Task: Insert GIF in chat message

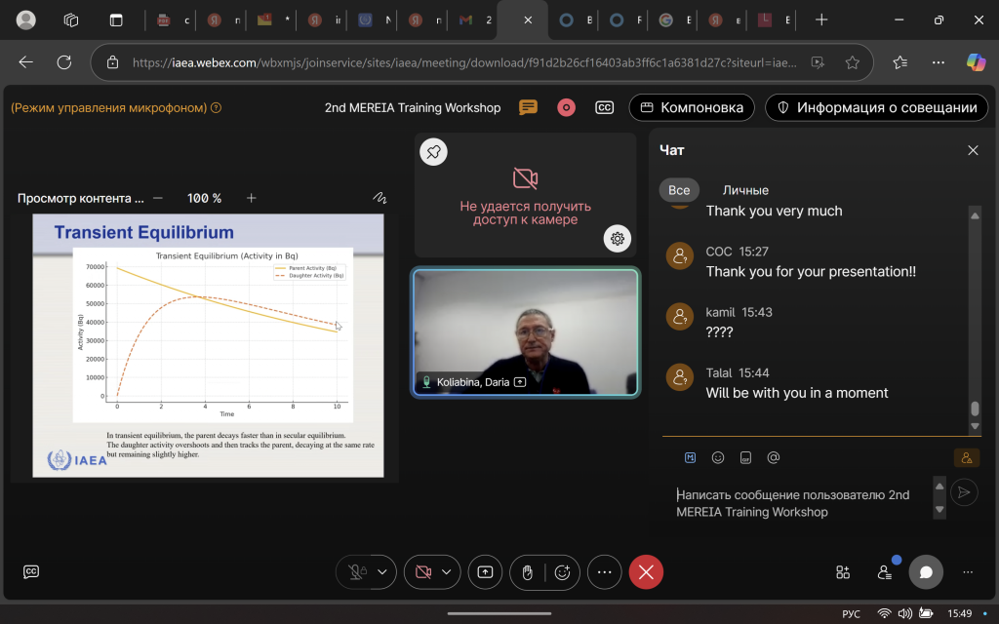Action: 745,457
